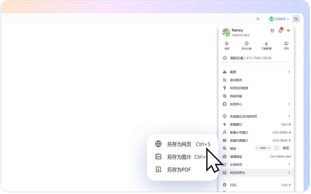The width and height of the screenshot is (311, 194).
Task: Open the 书签 bookmarks shortcut
Action: click(226, 46)
